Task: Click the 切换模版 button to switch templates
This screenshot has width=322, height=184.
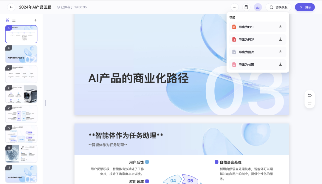Action: [x=278, y=7]
